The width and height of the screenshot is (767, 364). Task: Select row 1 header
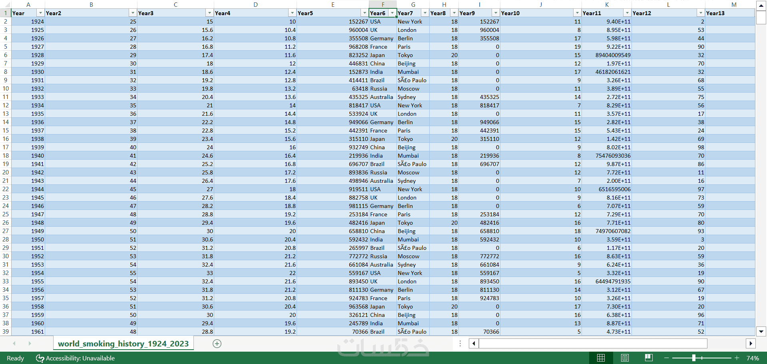click(x=6, y=13)
